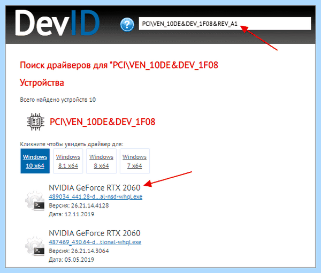
Task: Click the first NVIDIA GeForce RTX 2060 title
Action: 95,187
